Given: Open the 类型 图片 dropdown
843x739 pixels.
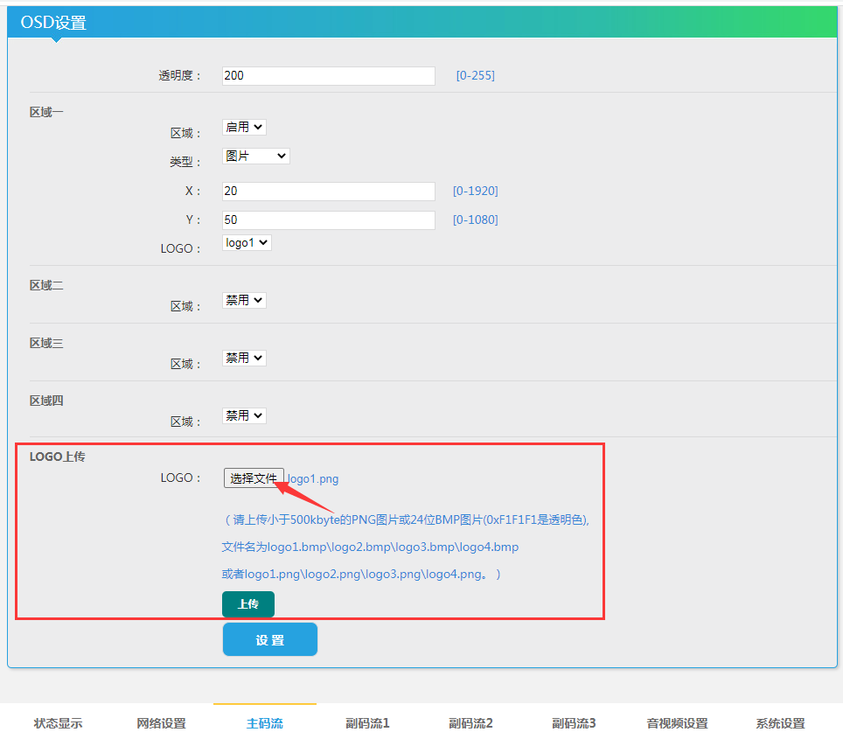Looking at the screenshot, I should point(256,156).
